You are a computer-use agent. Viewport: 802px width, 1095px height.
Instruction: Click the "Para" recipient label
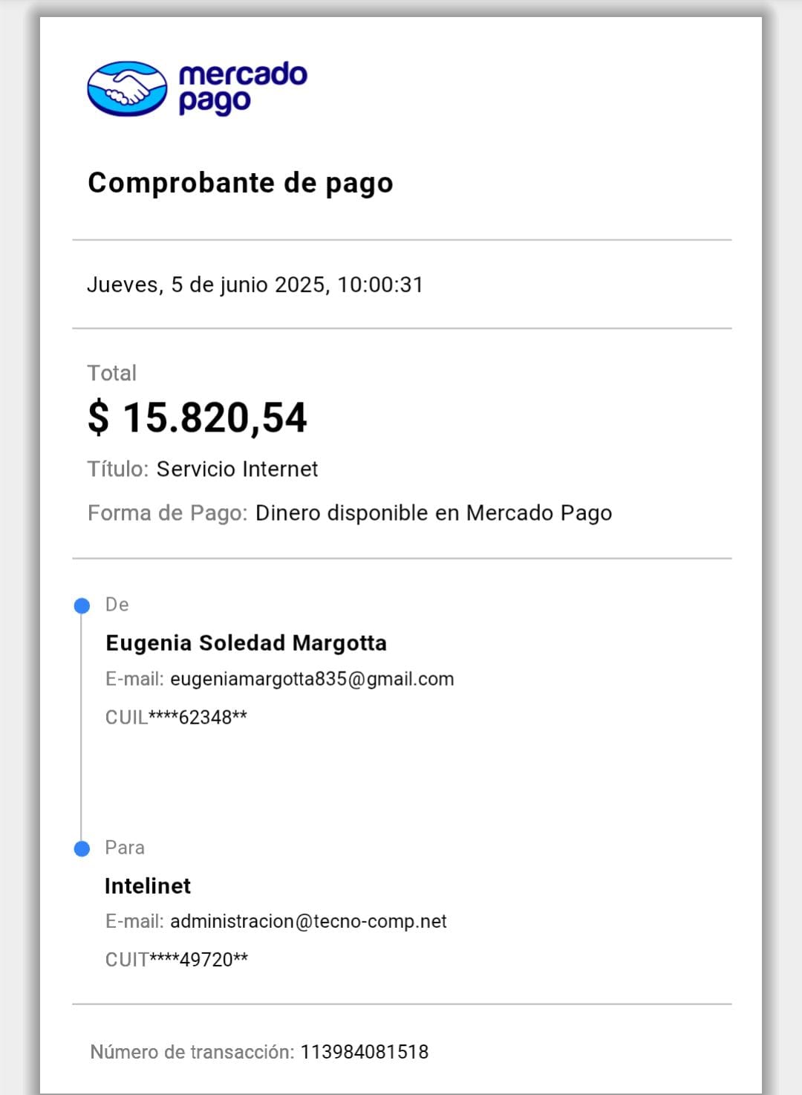pos(125,848)
